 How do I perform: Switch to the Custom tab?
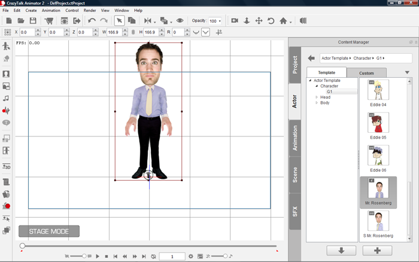pos(366,72)
